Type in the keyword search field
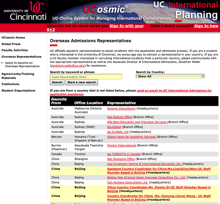Viewport: 220px width, 204px height. pyautogui.click(x=86, y=77)
